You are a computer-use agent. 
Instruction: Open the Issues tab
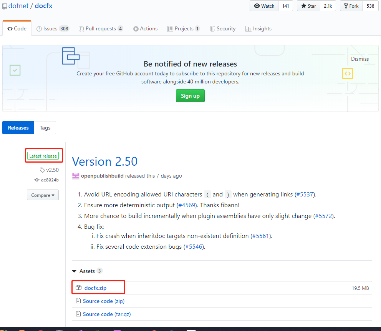point(53,28)
